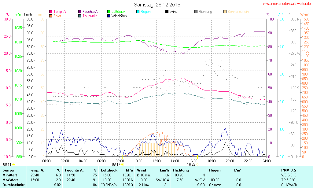This screenshot has width=313, height=188.
Task: Open the www.neckar-odenwald-wetter.de link
Action: pos(287,4)
